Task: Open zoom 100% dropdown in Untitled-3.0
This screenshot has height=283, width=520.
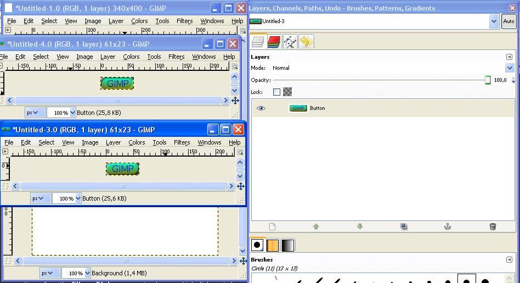Action: pyautogui.click(x=78, y=198)
